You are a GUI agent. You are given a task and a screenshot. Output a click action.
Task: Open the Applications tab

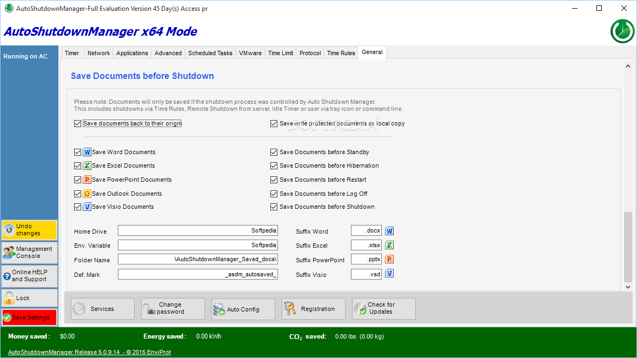(x=132, y=53)
